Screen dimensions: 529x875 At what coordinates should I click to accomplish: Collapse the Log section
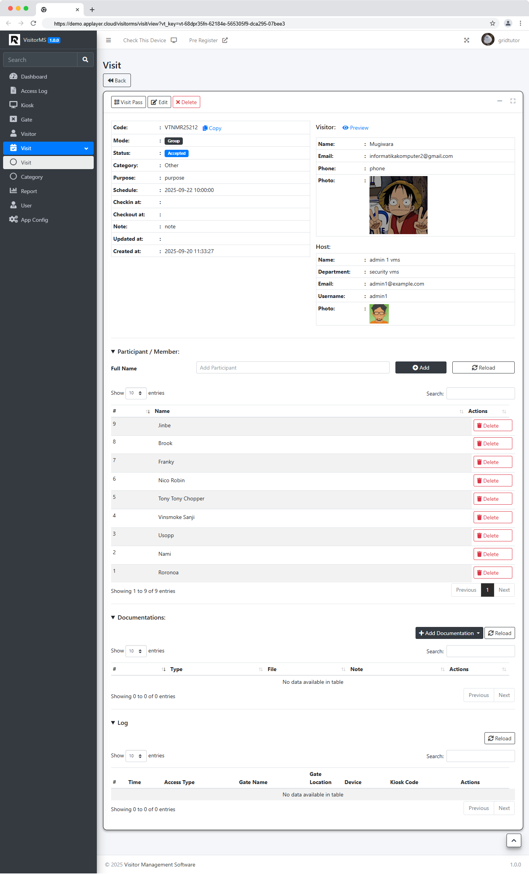click(119, 723)
